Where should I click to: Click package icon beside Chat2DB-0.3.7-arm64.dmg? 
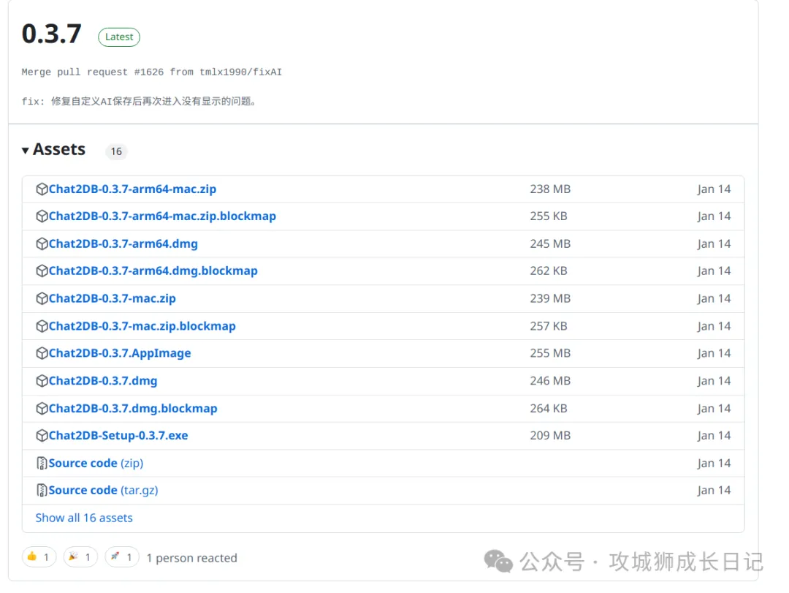pyautogui.click(x=42, y=244)
